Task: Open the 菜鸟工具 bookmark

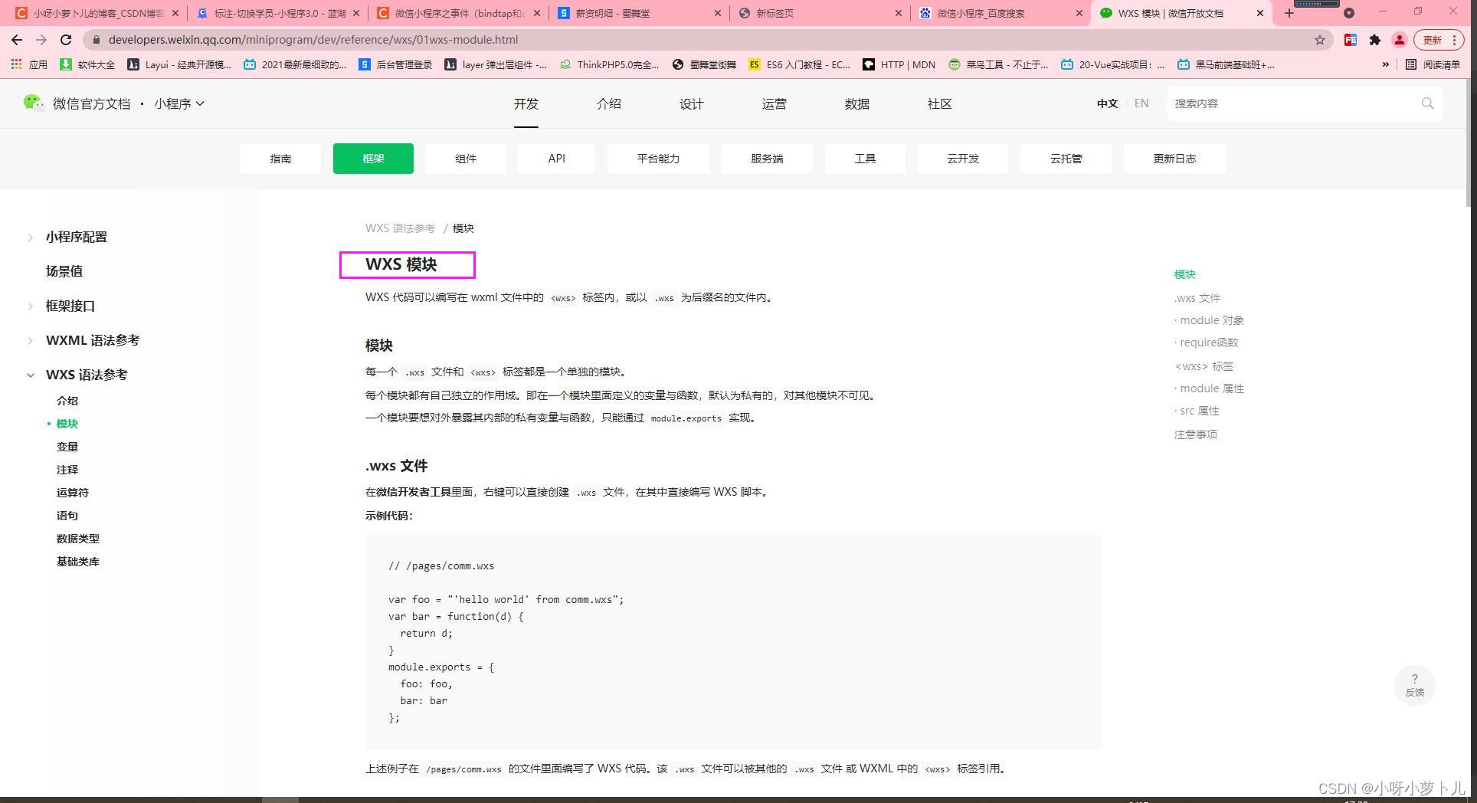Action: [x=998, y=64]
